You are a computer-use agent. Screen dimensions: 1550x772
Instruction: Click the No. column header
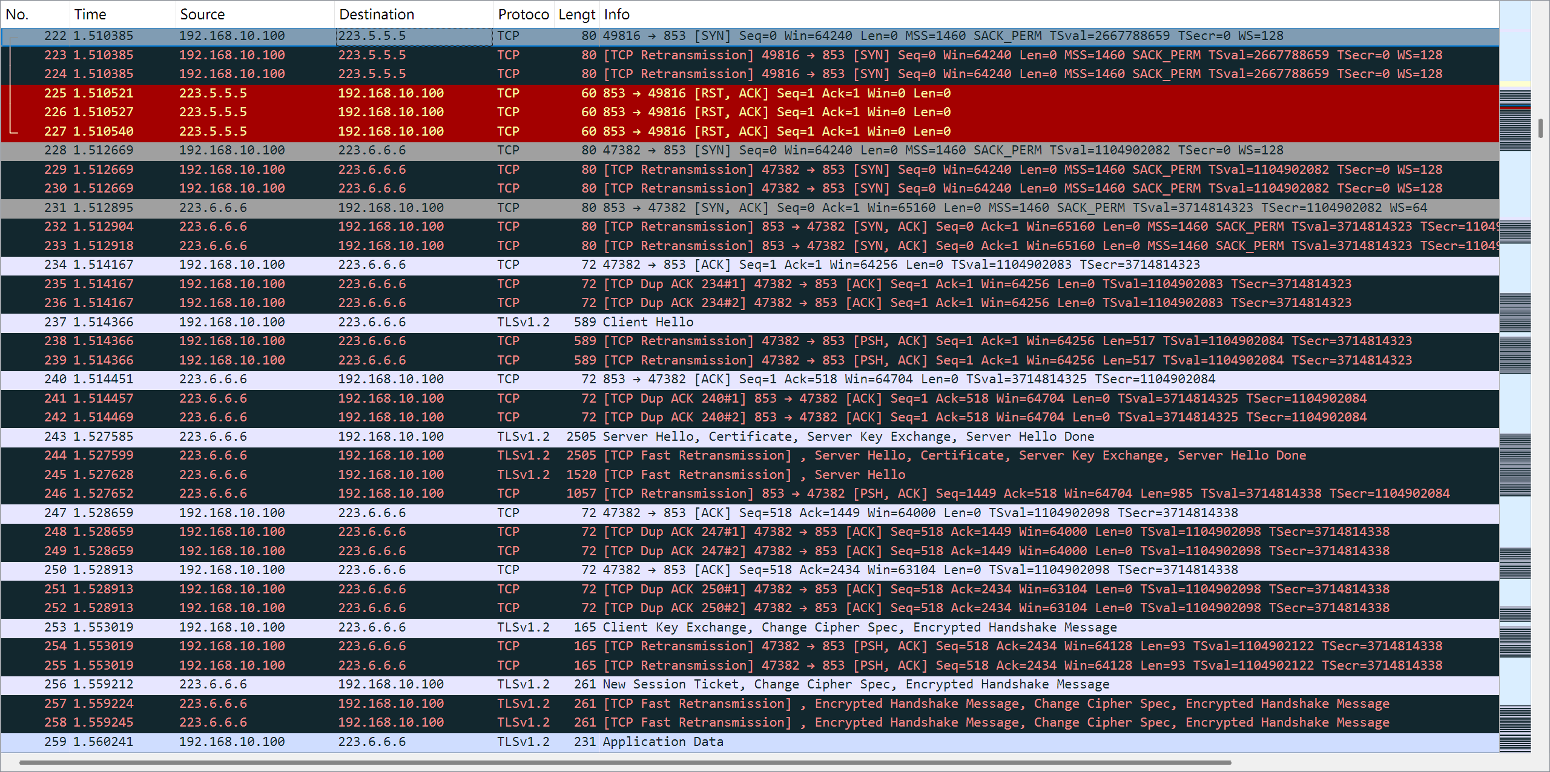click(35, 14)
